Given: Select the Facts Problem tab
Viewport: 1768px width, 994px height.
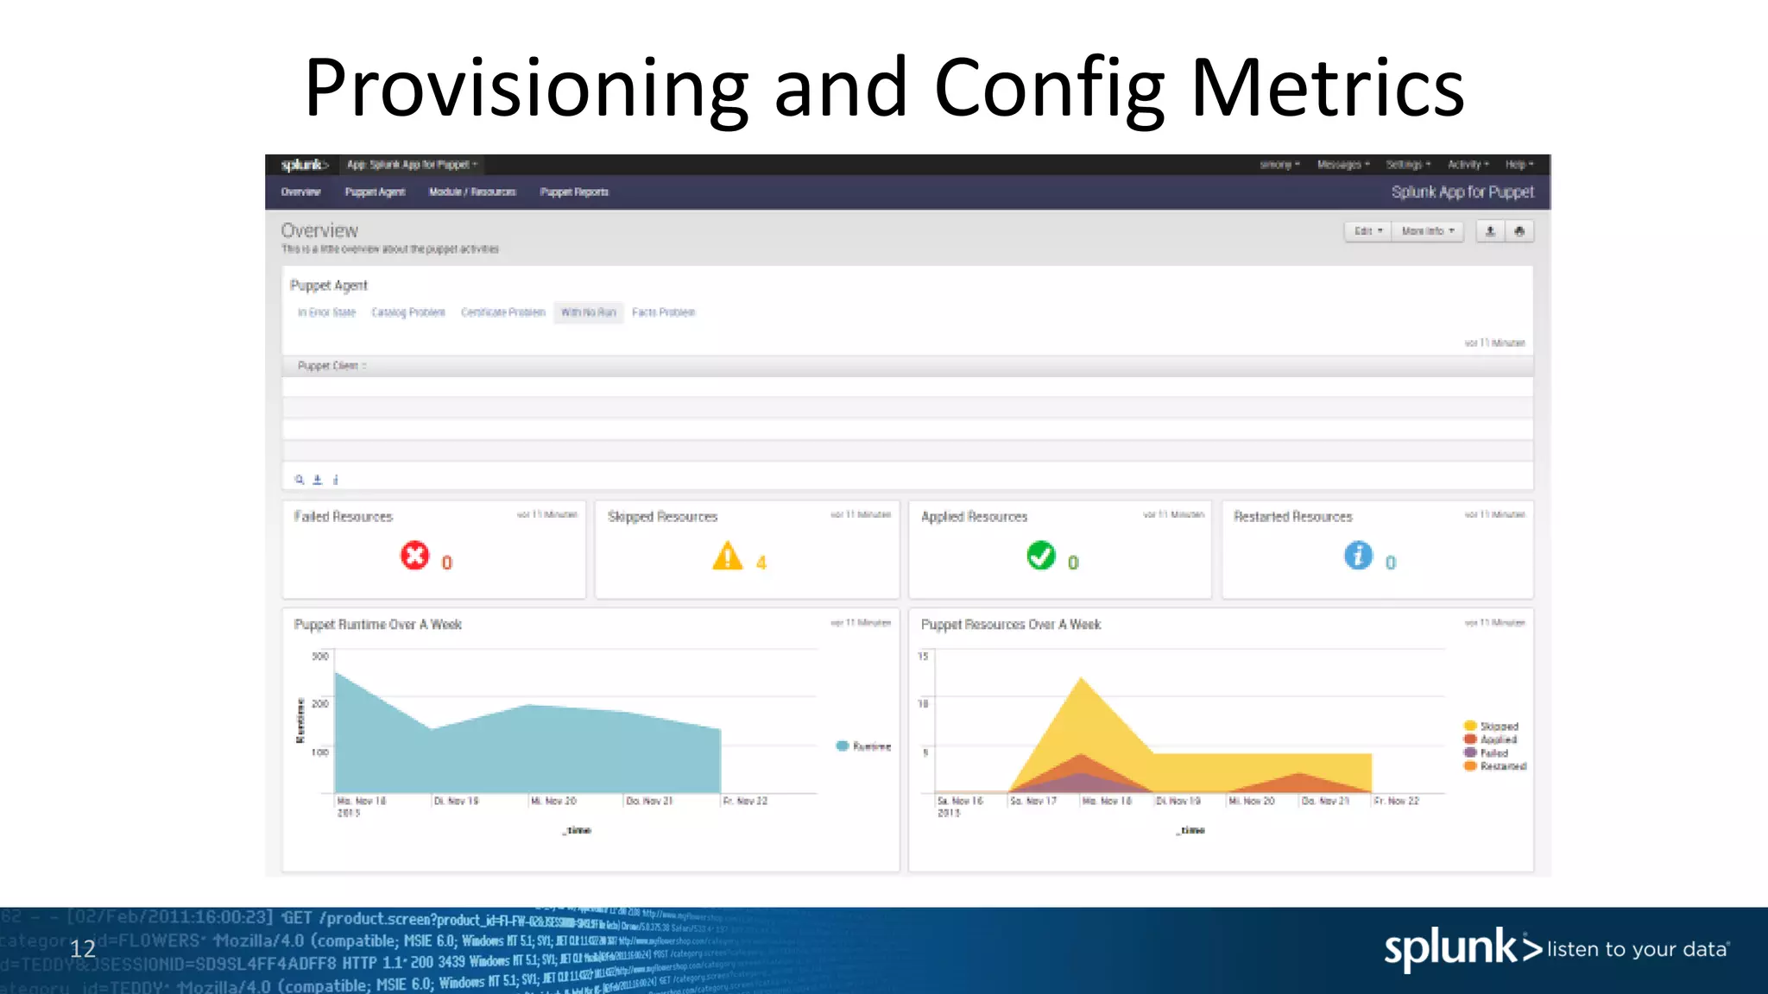Looking at the screenshot, I should coord(663,312).
